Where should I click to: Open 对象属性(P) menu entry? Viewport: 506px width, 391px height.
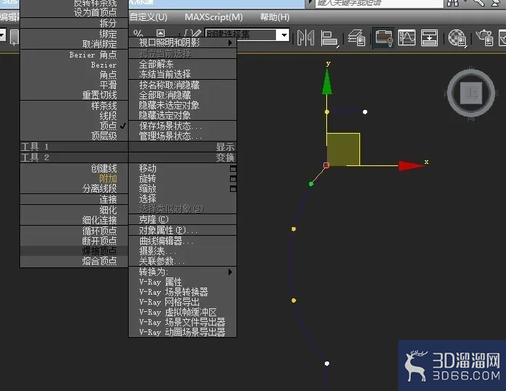click(x=183, y=230)
